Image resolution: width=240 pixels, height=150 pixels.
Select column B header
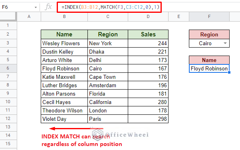coord(64,16)
